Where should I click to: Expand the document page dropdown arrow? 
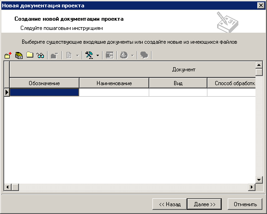point(77,56)
